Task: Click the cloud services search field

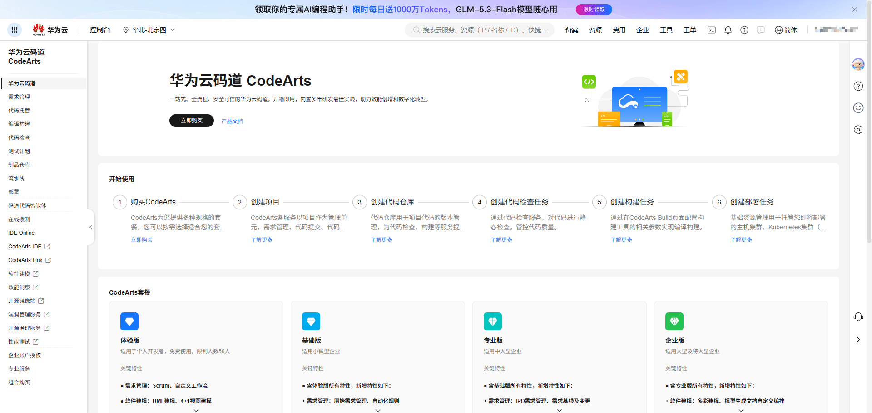Action: pyautogui.click(x=480, y=30)
